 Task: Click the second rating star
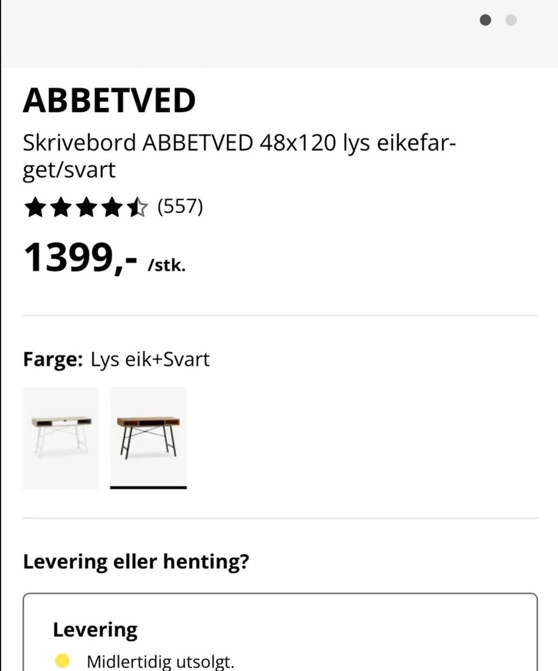pos(60,207)
